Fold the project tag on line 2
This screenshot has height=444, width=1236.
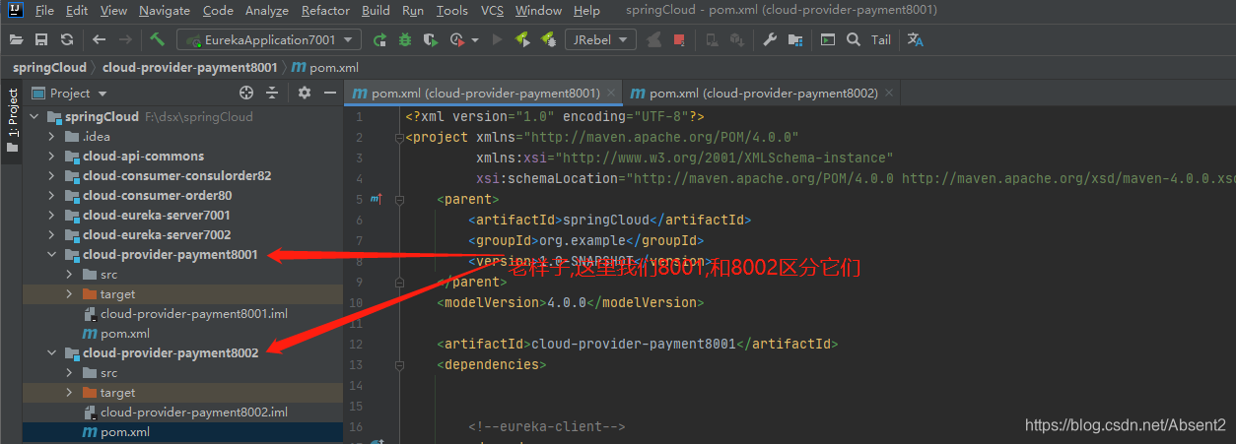pyautogui.click(x=399, y=138)
